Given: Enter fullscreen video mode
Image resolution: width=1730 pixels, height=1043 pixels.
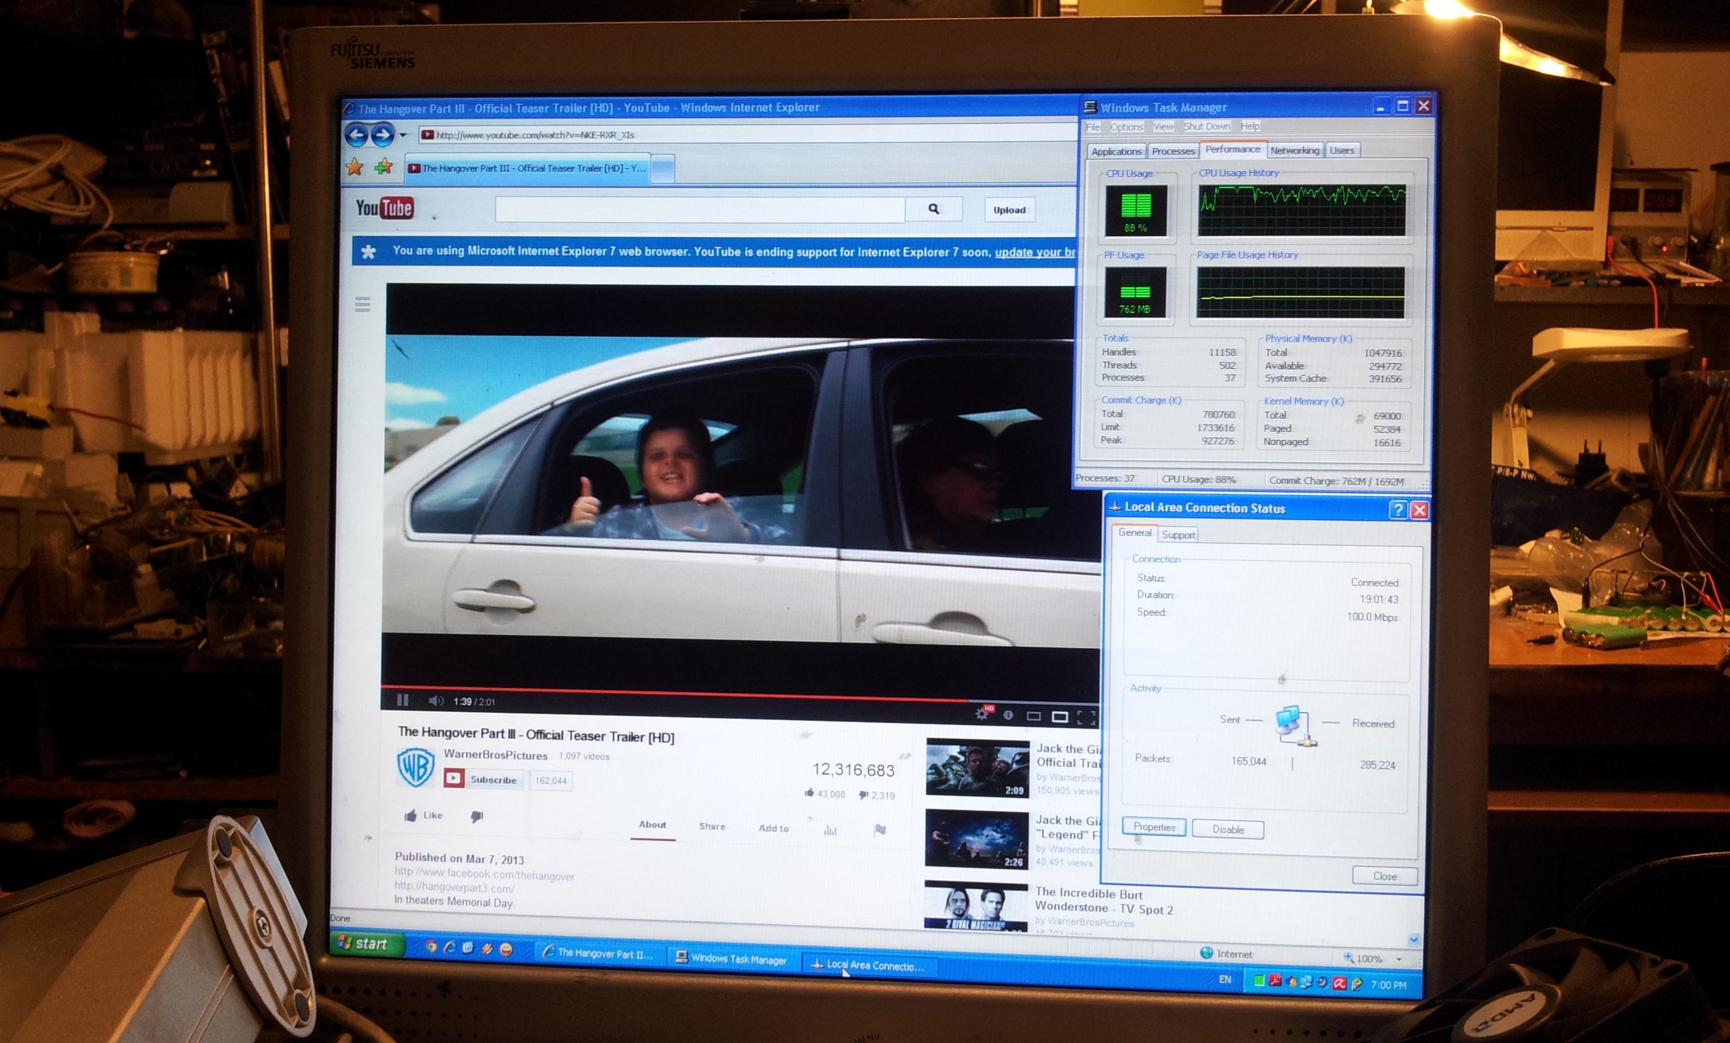Looking at the screenshot, I should click(x=1086, y=717).
